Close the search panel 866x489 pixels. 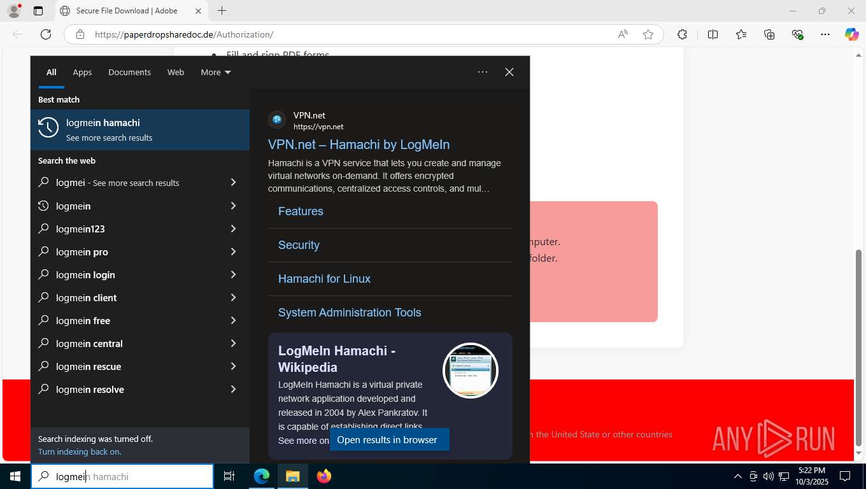509,72
